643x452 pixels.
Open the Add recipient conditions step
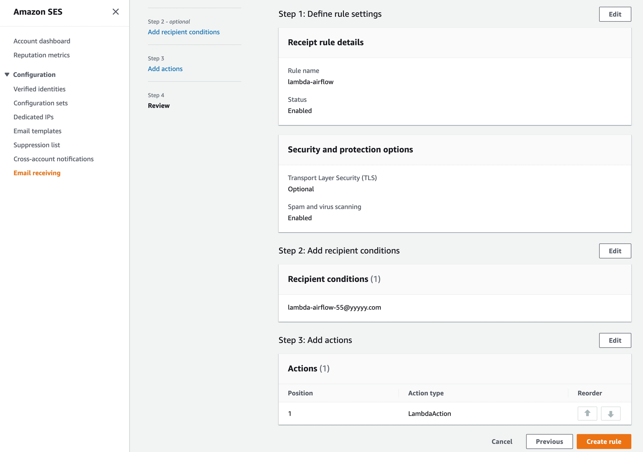183,32
